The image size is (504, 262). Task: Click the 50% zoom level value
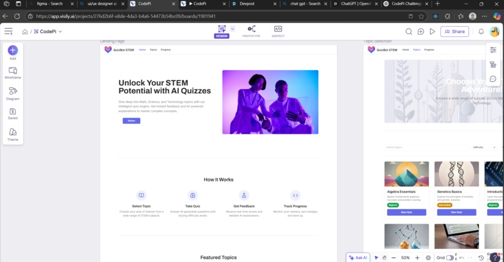405,258
